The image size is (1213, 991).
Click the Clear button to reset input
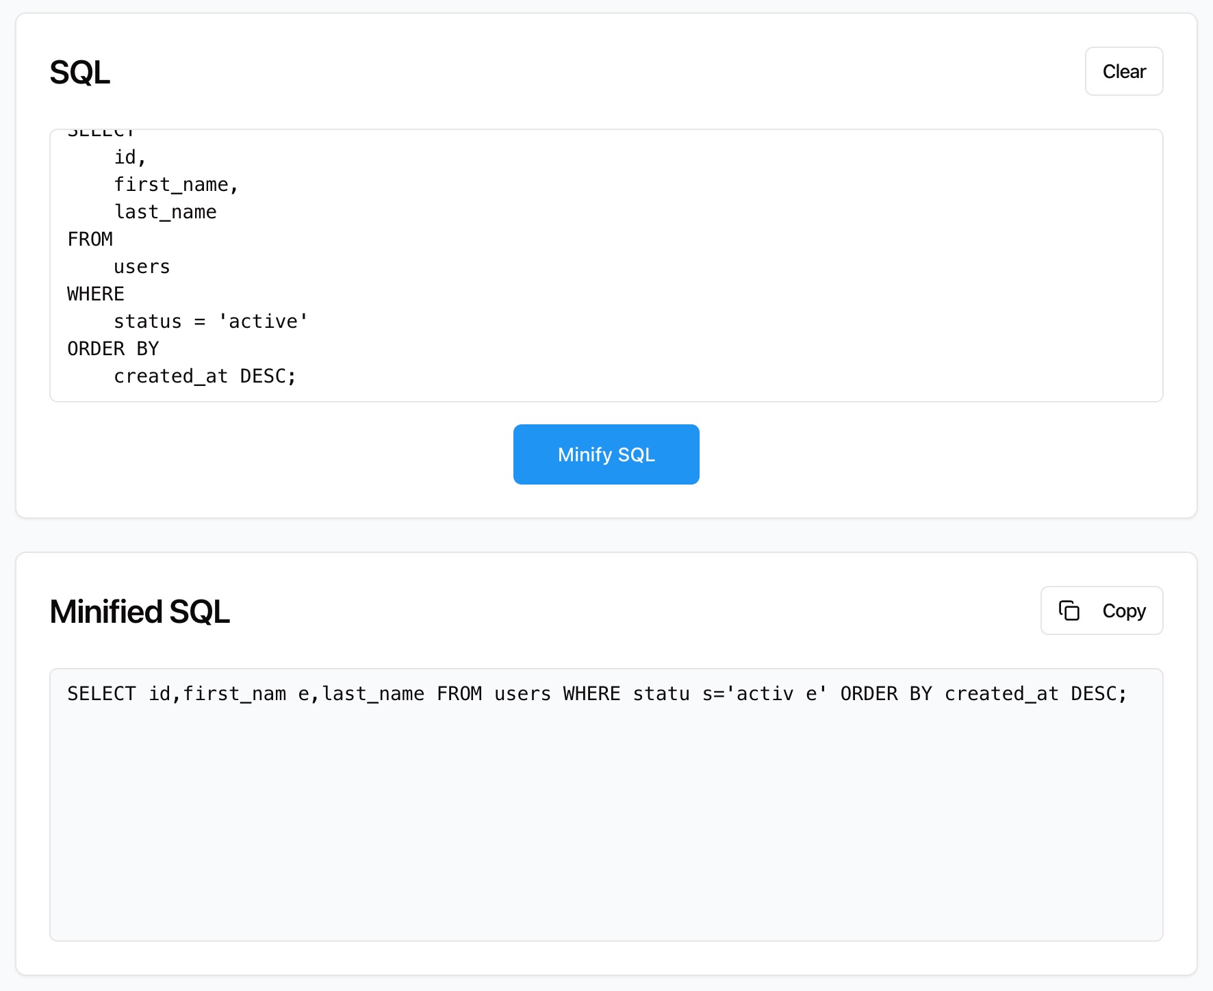pos(1123,71)
